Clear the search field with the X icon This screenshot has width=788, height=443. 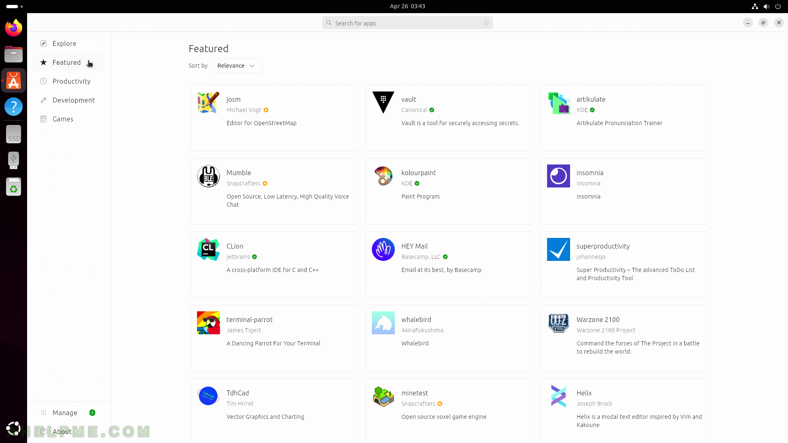pyautogui.click(x=486, y=23)
